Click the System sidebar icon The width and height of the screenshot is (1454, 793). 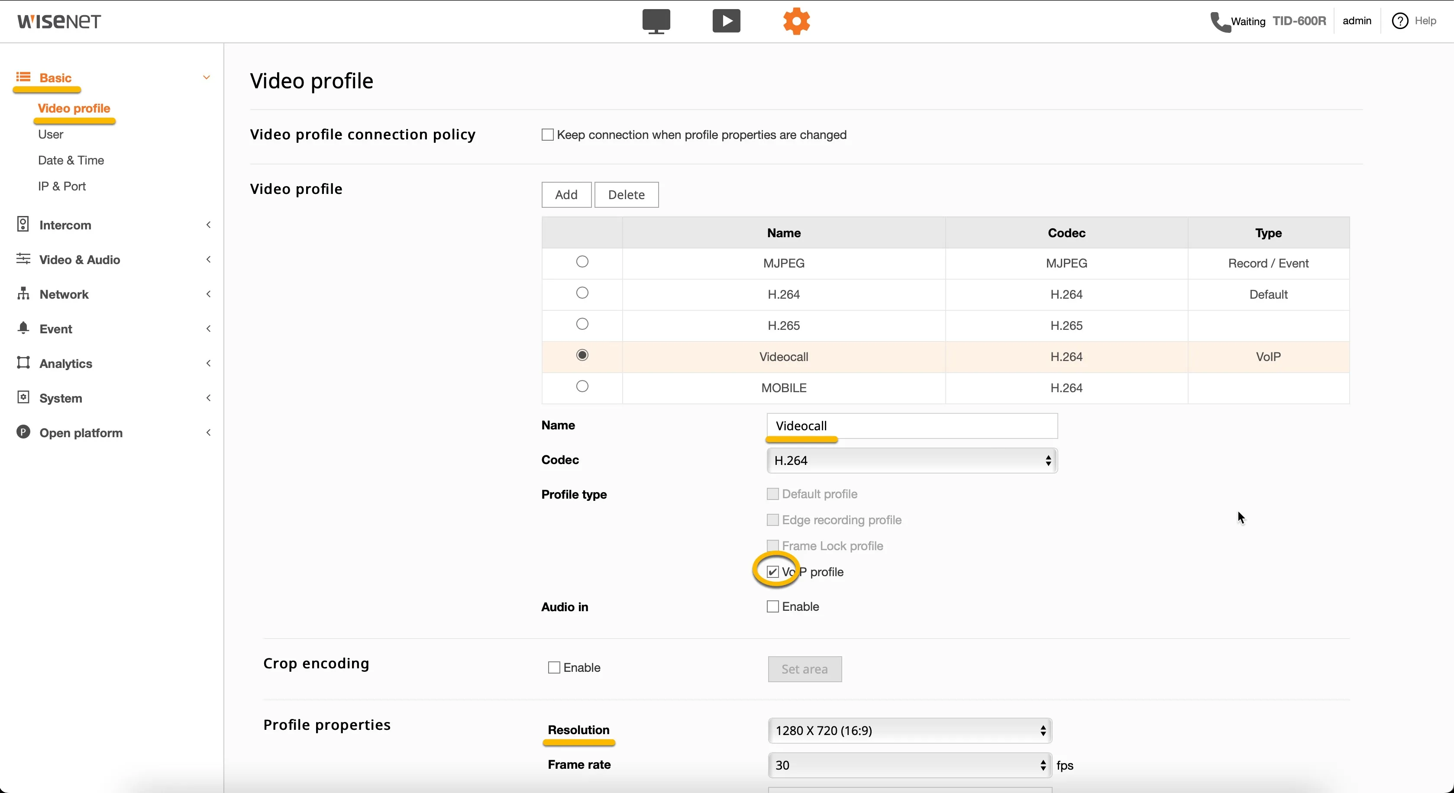click(23, 397)
